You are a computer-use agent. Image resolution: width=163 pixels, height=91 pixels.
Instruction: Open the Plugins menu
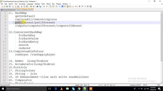pyautogui.click(x=59, y=4)
